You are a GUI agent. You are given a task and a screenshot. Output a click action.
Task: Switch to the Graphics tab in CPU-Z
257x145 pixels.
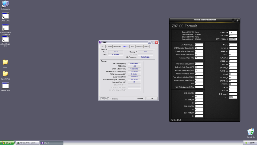pos(140,47)
